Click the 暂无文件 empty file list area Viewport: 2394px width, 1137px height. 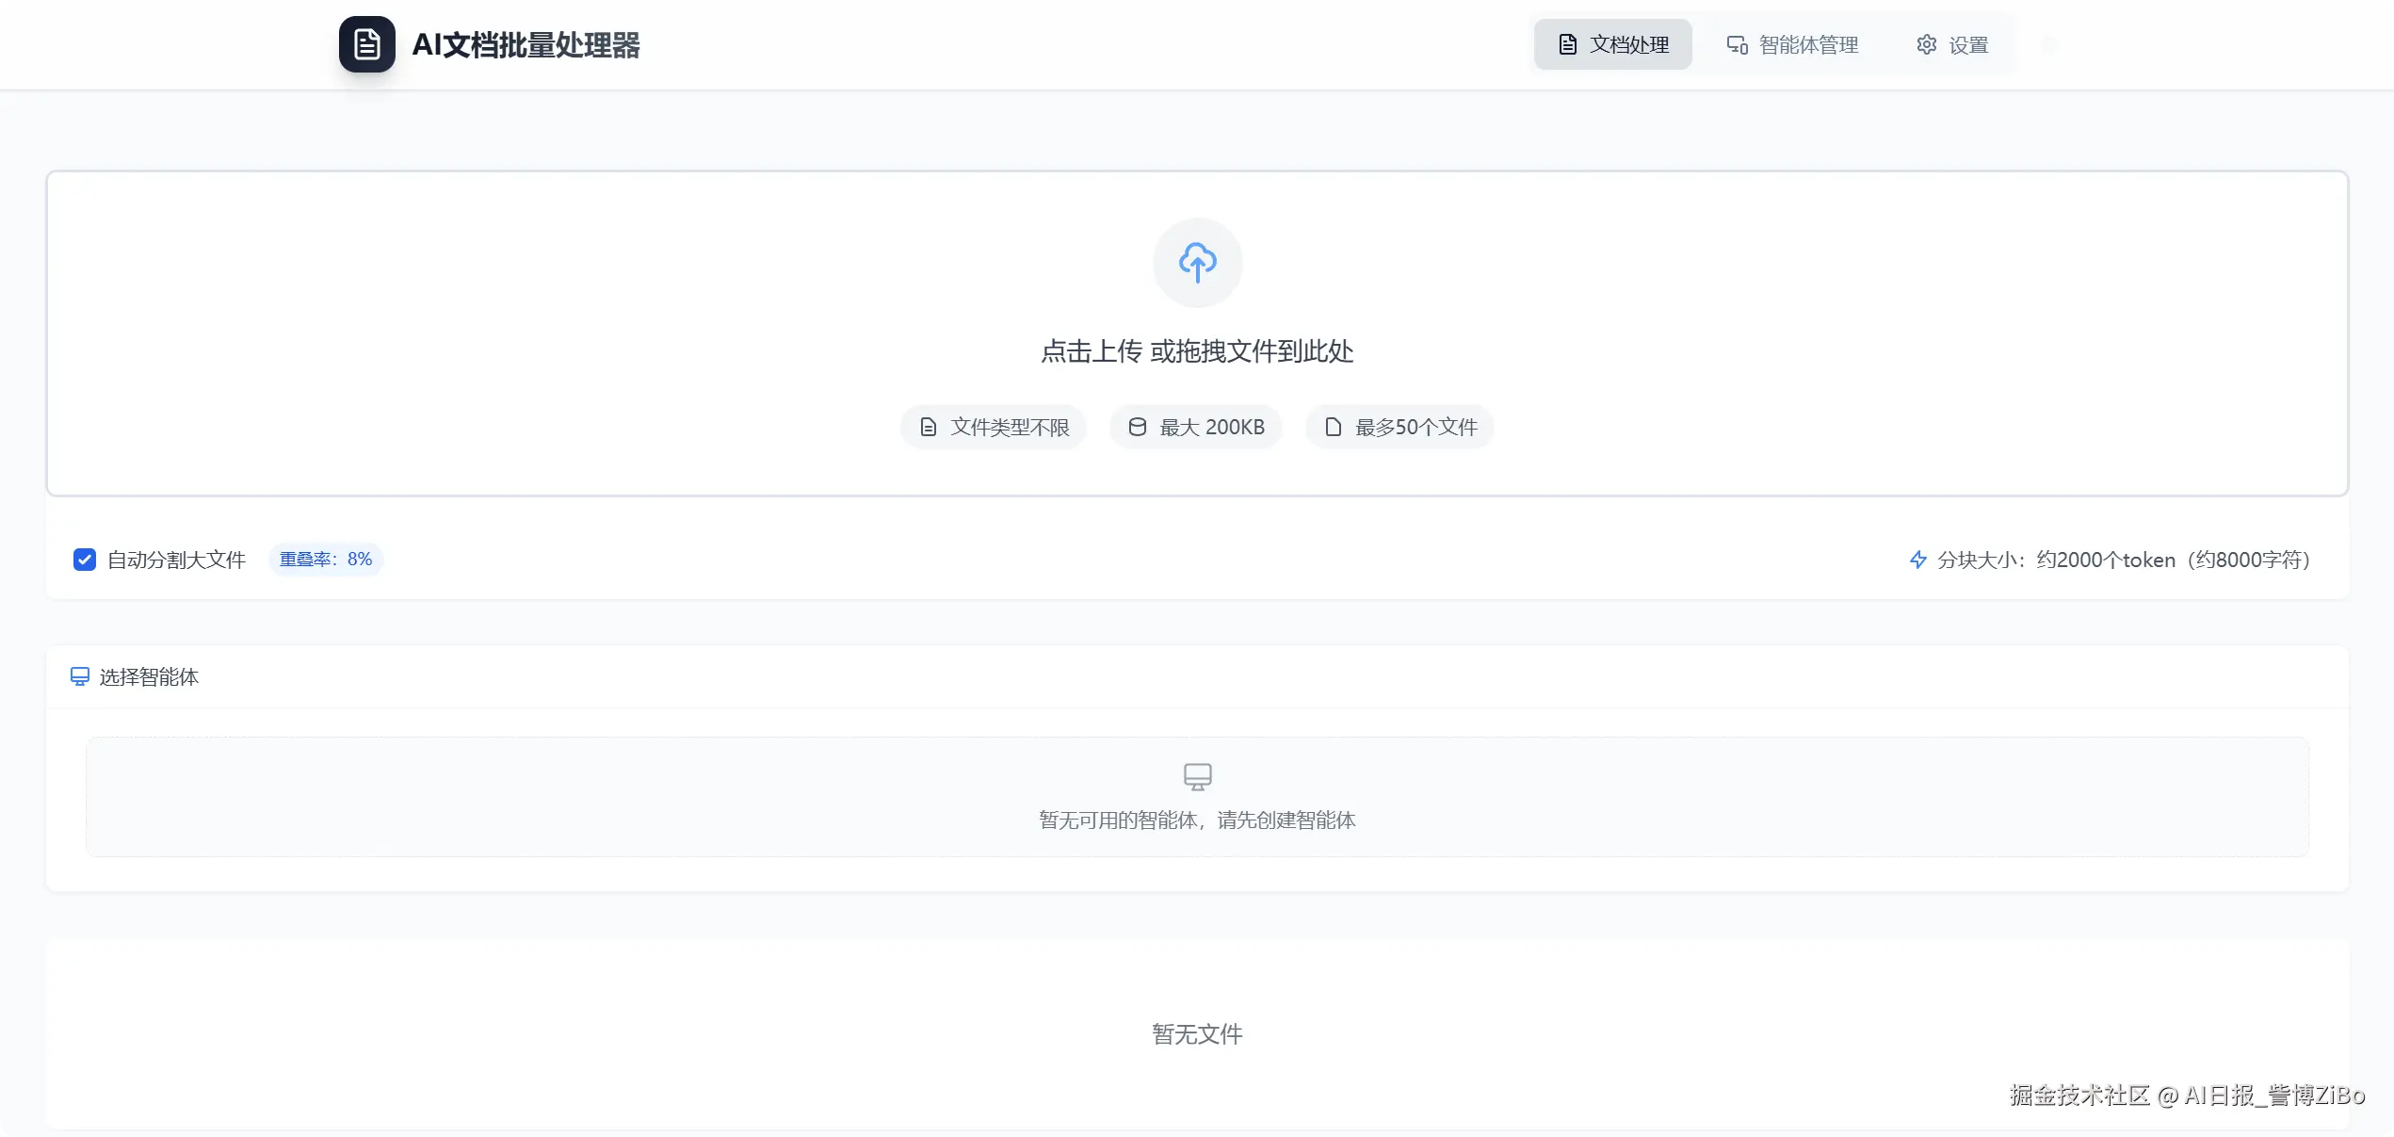[1197, 1033]
